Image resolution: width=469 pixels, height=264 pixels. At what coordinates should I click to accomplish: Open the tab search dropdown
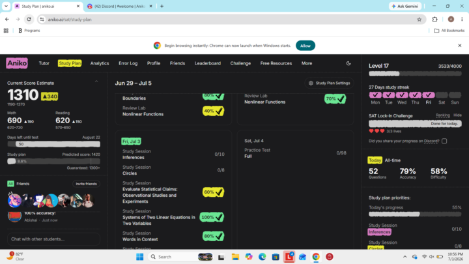coord(6,6)
